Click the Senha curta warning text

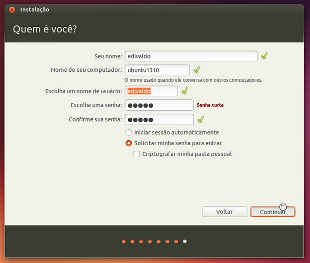click(210, 105)
